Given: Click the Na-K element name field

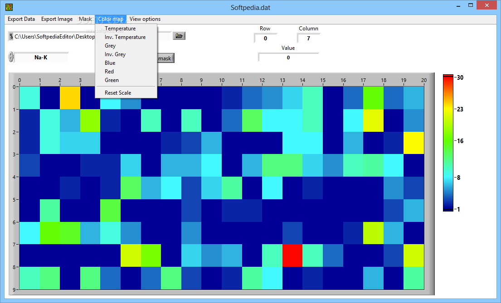Looking at the screenshot, I should [x=41, y=58].
